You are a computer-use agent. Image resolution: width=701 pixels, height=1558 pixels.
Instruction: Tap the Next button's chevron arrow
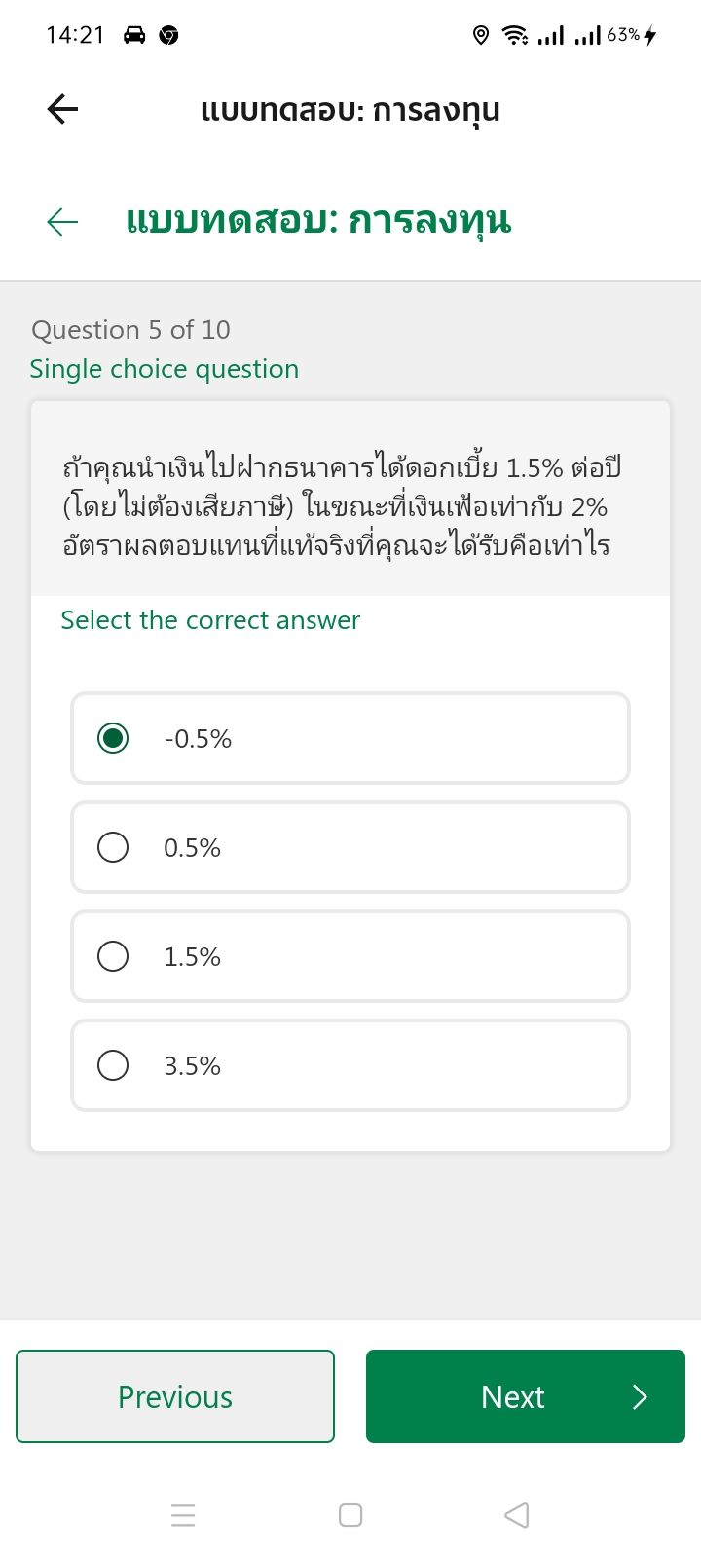point(640,1396)
